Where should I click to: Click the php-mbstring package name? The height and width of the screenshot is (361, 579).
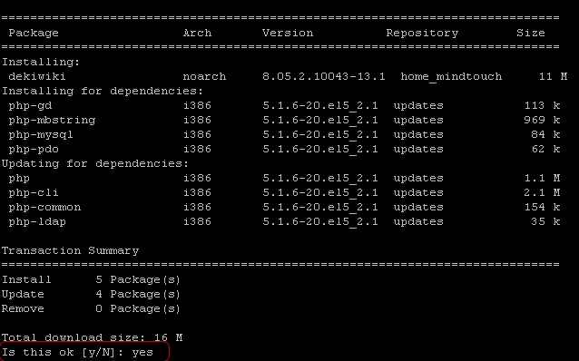click(x=52, y=121)
